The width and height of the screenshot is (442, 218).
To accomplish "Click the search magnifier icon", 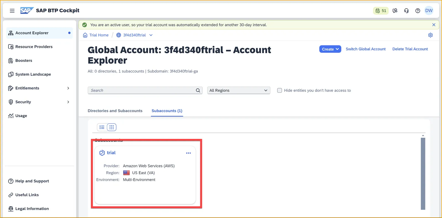I will (198, 90).
